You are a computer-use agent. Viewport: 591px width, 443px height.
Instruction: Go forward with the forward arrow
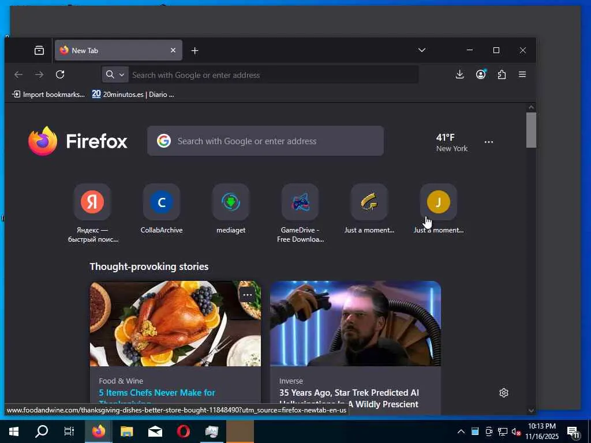[x=39, y=74]
